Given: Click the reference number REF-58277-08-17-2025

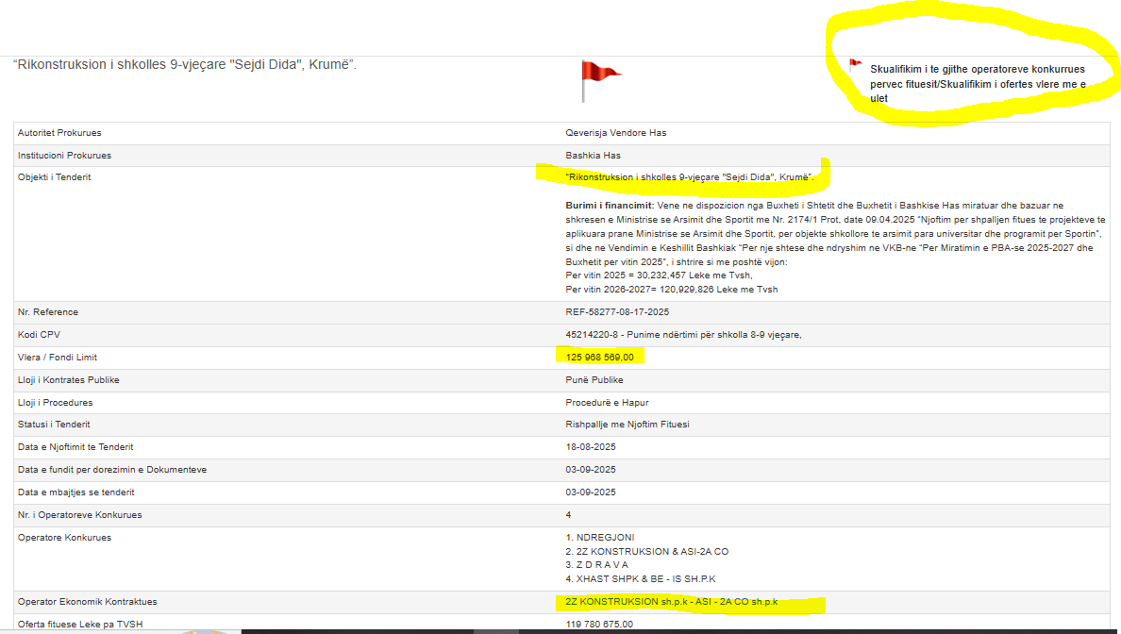Looking at the screenshot, I should pos(617,312).
